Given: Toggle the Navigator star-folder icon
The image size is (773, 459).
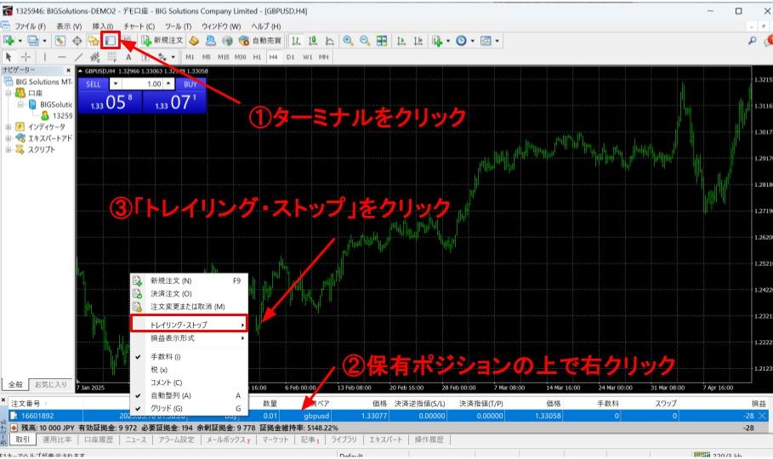Looking at the screenshot, I should coord(94,41).
